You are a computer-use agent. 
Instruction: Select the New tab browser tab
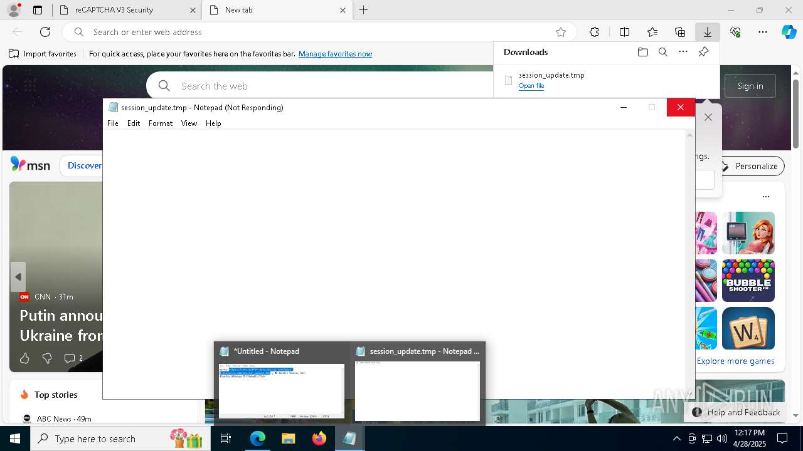coord(278,10)
